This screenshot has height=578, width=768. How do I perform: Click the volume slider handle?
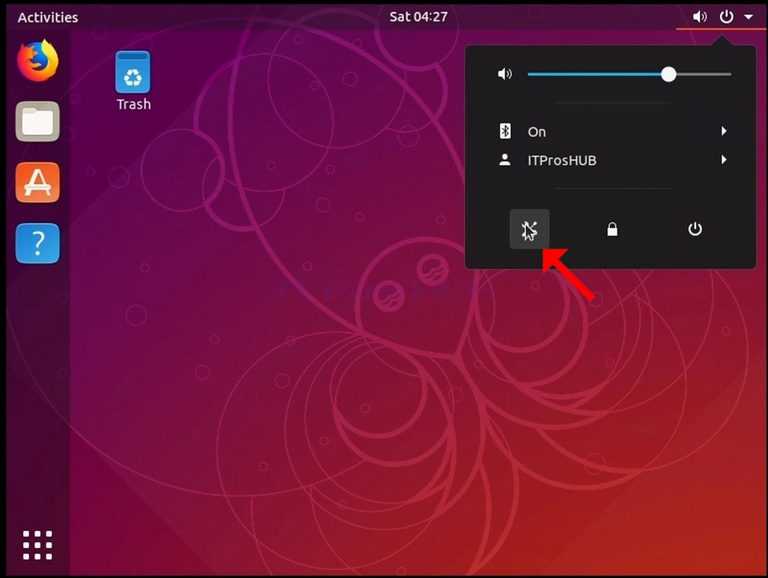tap(668, 74)
